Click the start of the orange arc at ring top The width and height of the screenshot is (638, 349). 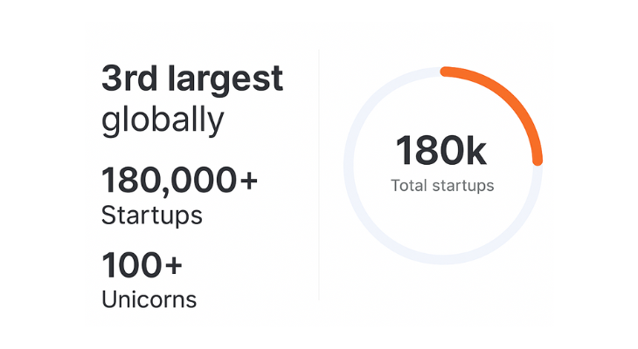445,72
